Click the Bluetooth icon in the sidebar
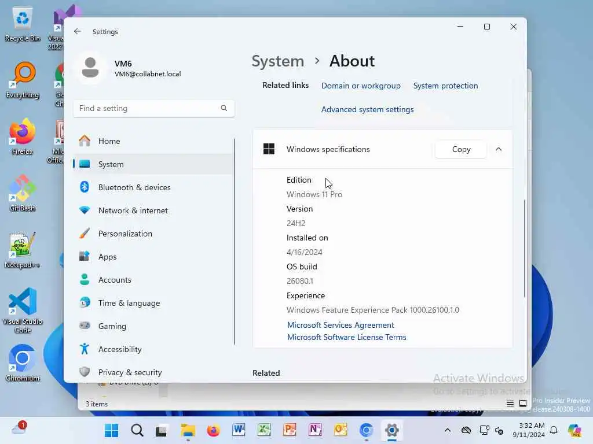This screenshot has height=444, width=593. tap(85, 187)
